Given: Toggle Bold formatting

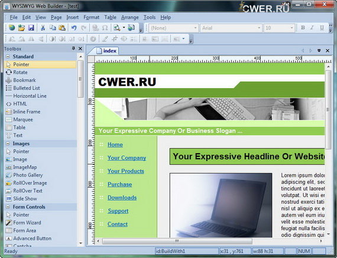Looking at the screenshot, I should click(x=303, y=28).
